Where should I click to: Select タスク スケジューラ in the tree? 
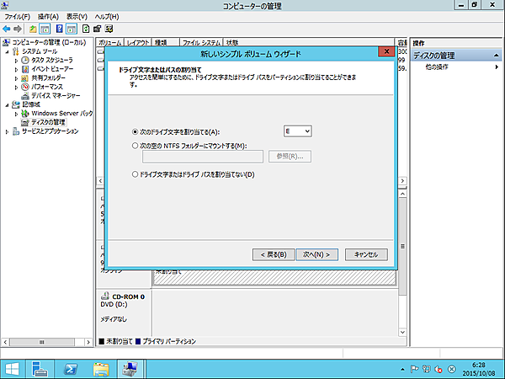(52, 61)
